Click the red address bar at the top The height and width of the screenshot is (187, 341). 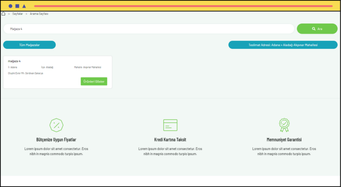point(183,6)
